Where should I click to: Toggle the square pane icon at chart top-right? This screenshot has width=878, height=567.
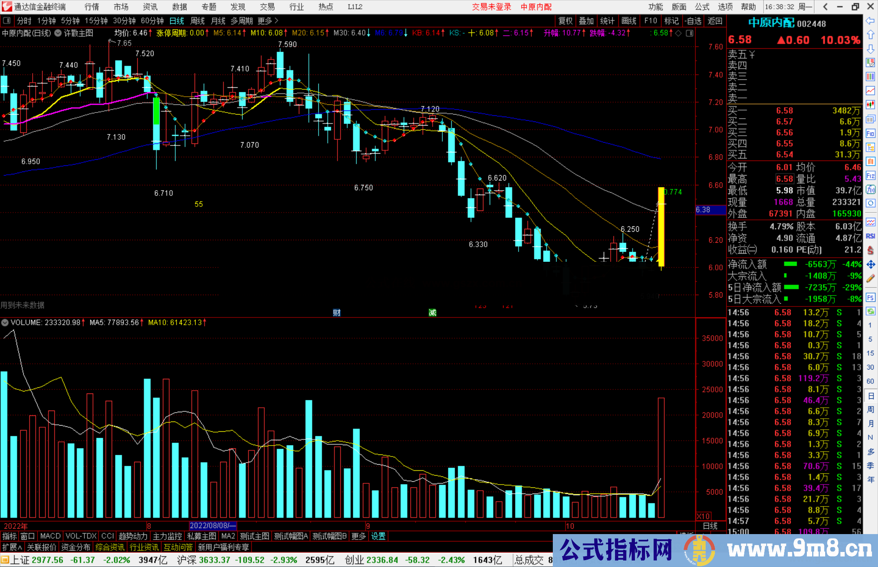click(689, 33)
